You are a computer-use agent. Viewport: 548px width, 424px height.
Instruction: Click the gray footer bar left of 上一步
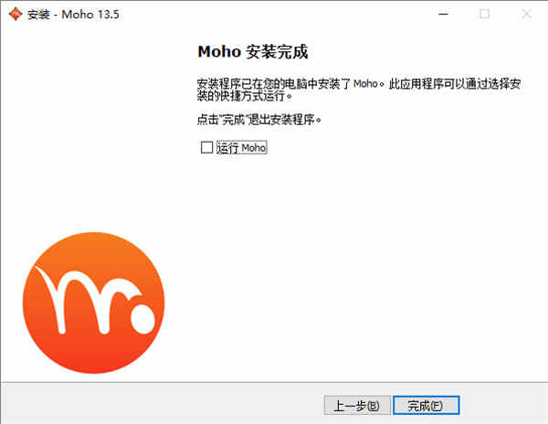click(161, 404)
